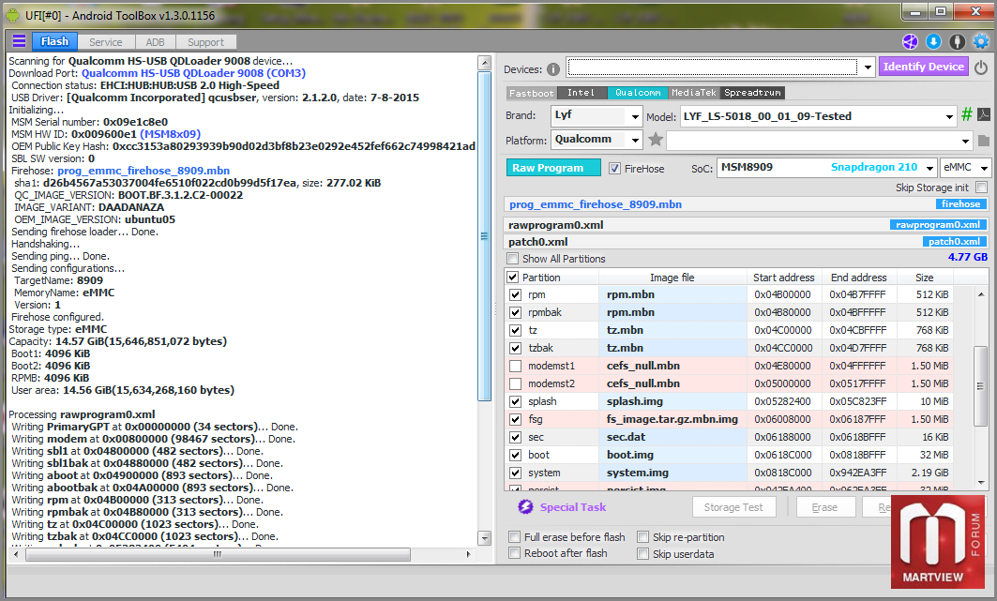
Task: Open the Devices dropdown list
Action: click(x=868, y=68)
